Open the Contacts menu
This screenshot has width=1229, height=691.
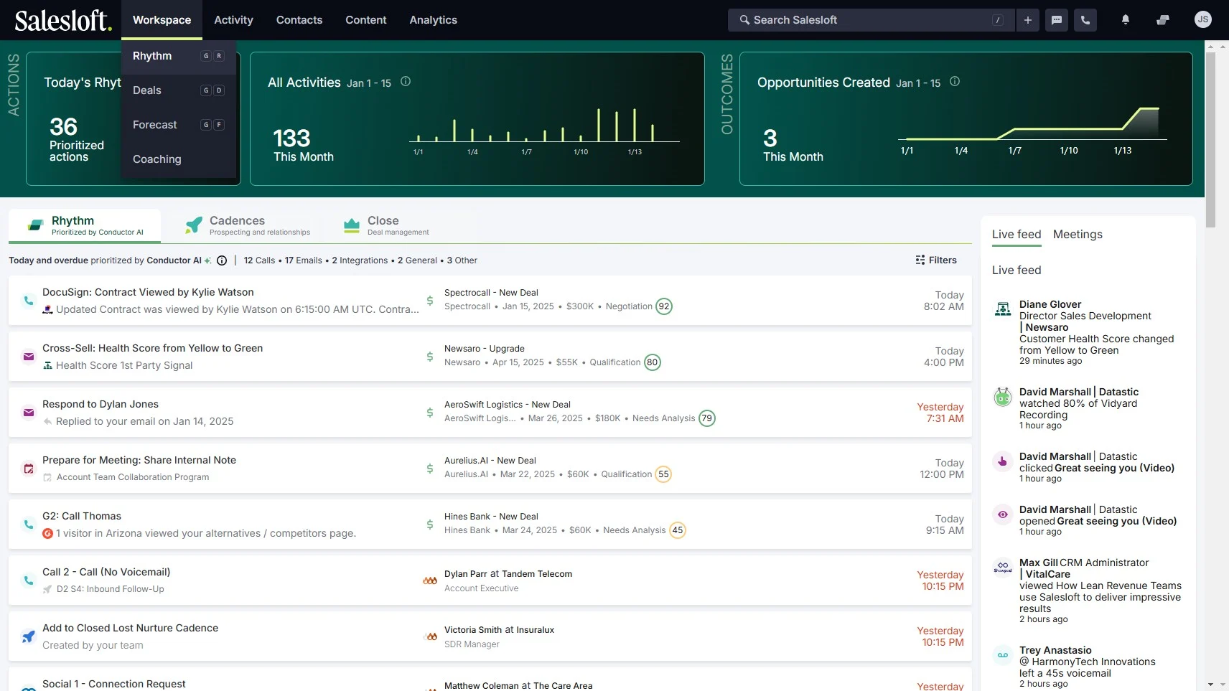coord(299,20)
